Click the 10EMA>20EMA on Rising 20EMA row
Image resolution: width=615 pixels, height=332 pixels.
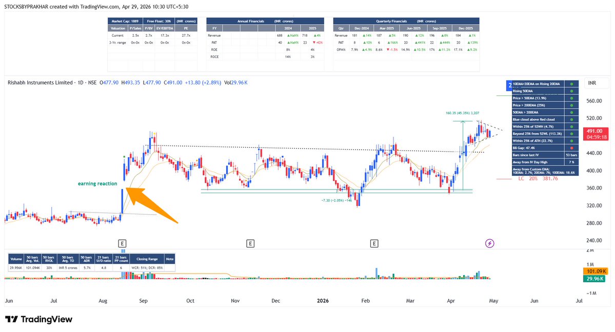(x=545, y=84)
